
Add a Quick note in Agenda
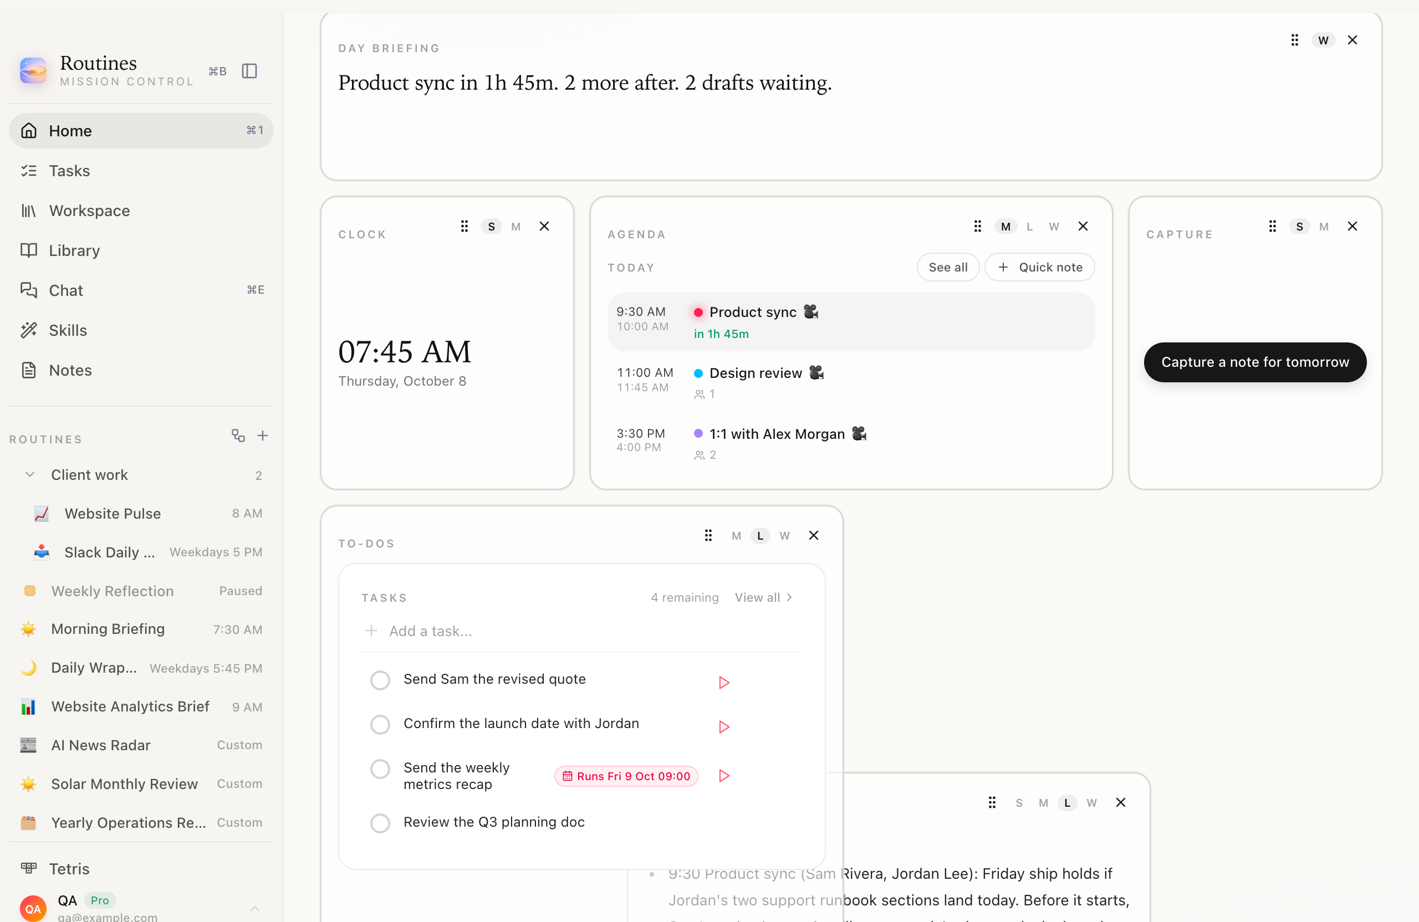pos(1040,267)
